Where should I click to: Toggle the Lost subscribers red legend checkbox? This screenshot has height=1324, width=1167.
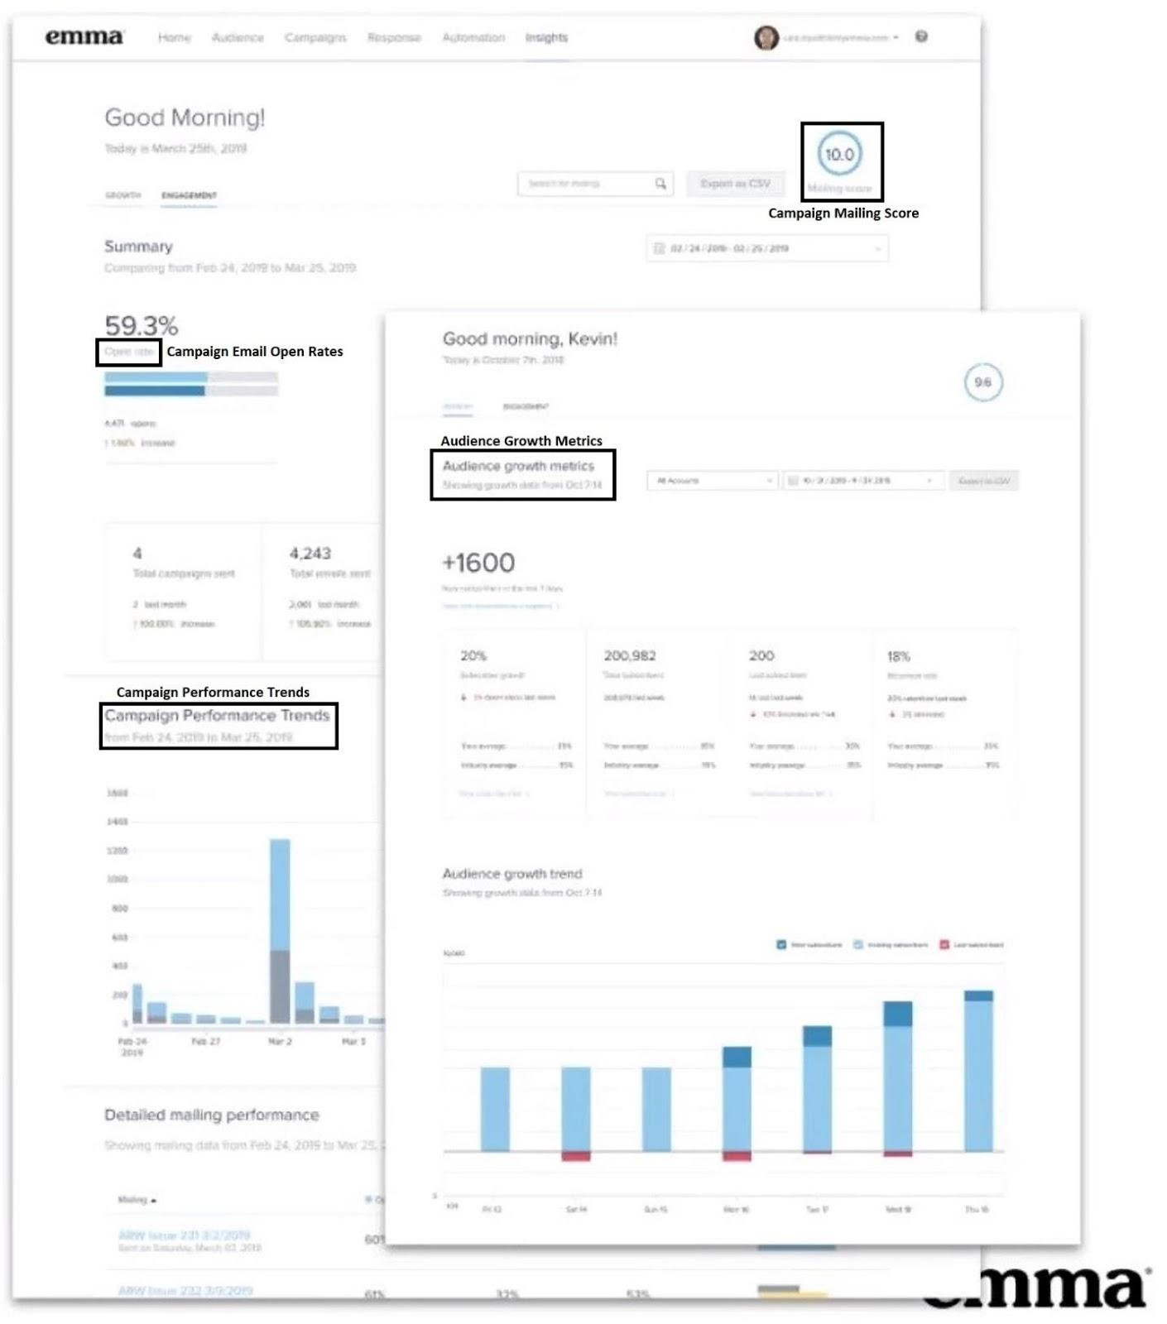(x=944, y=944)
